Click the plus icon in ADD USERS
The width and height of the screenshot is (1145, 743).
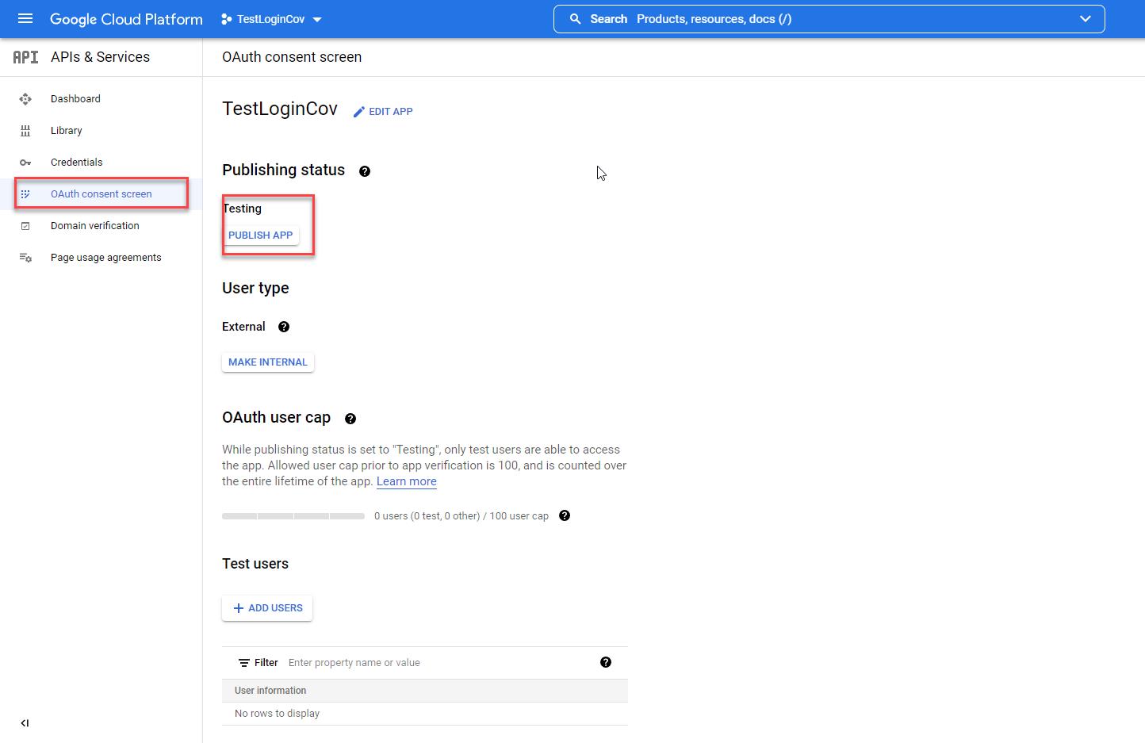238,608
